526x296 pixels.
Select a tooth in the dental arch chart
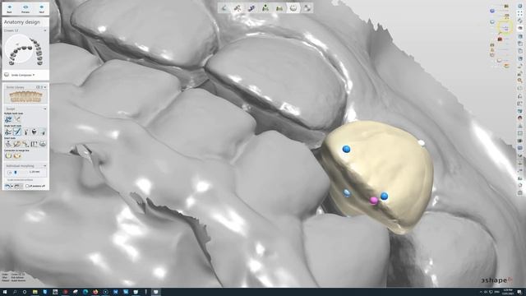pos(25,51)
